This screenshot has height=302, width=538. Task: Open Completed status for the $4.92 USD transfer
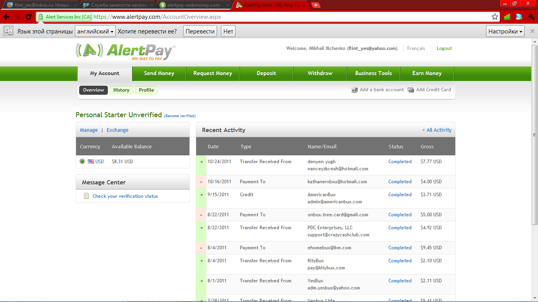pyautogui.click(x=400, y=228)
